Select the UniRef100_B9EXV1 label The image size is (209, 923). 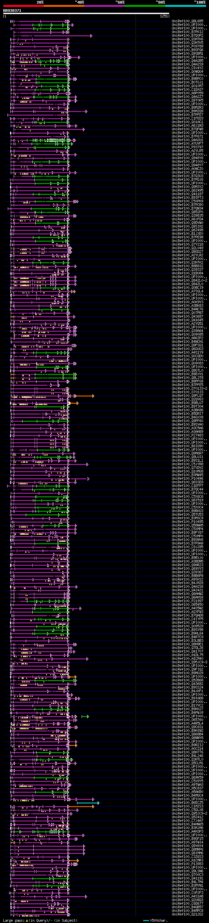click(x=187, y=374)
